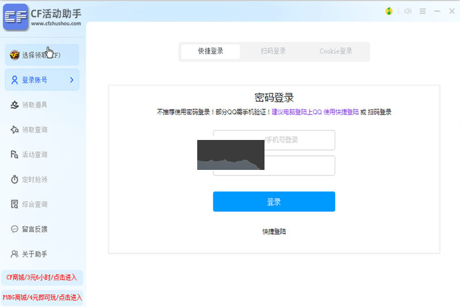Open the QQ Music icon in title bar
The width and height of the screenshot is (460, 307).
(389, 11)
